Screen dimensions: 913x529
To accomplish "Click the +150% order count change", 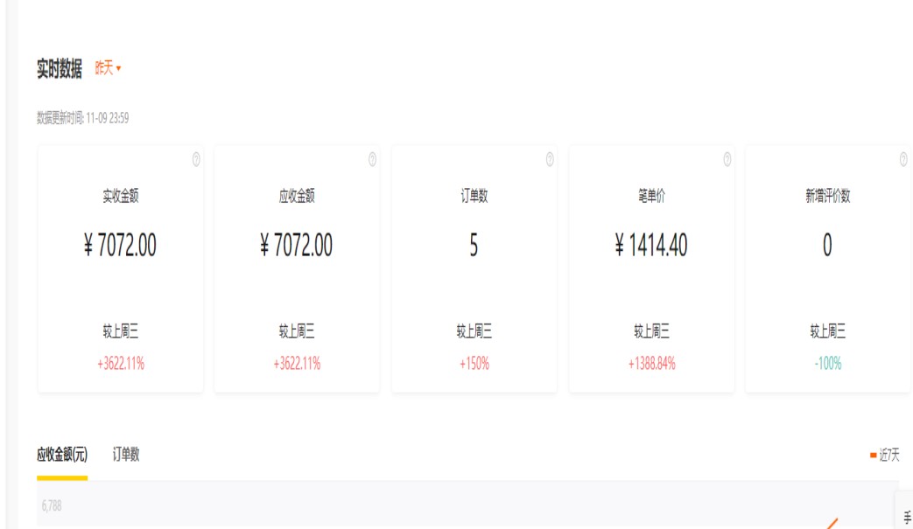I will click(x=474, y=364).
